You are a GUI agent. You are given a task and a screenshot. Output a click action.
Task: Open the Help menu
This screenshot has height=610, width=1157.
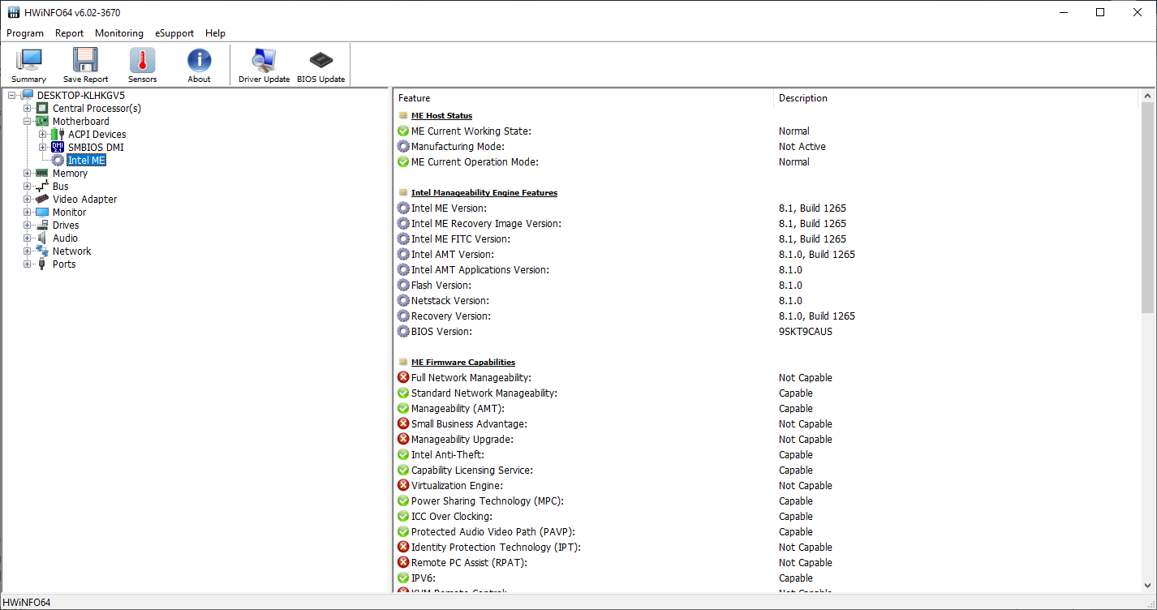point(215,33)
